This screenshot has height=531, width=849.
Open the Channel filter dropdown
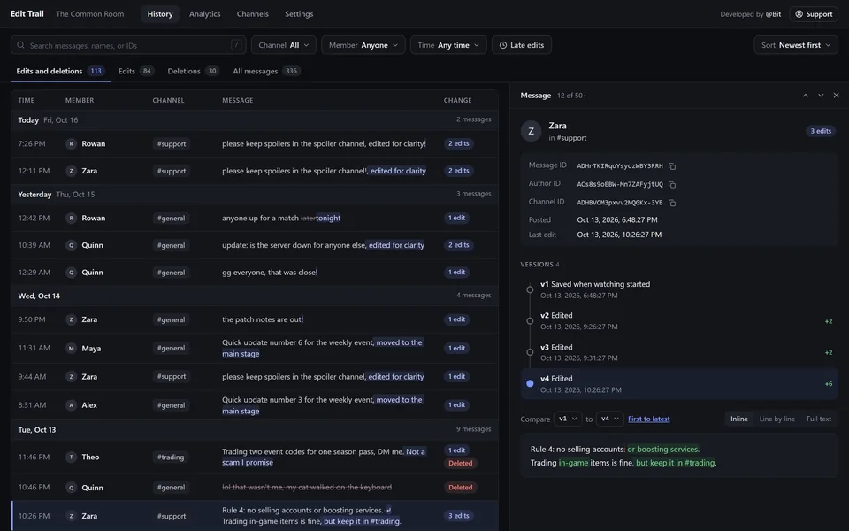(284, 45)
